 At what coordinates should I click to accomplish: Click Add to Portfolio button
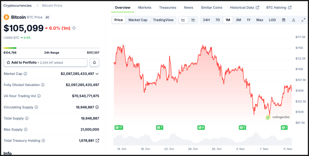(x=45, y=63)
